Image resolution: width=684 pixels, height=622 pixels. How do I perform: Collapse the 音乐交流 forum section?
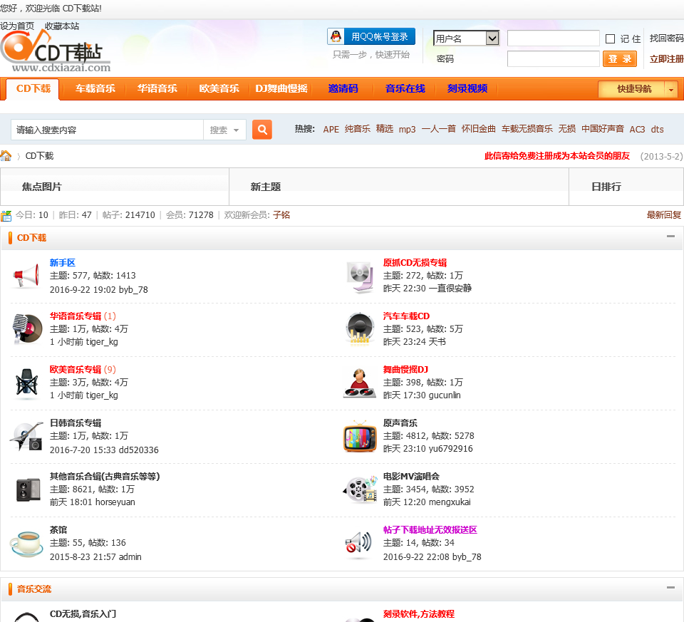(670, 587)
